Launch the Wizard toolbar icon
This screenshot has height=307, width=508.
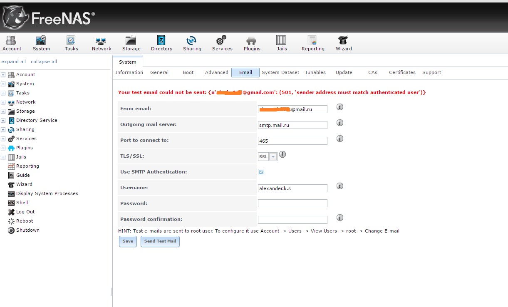tap(344, 43)
